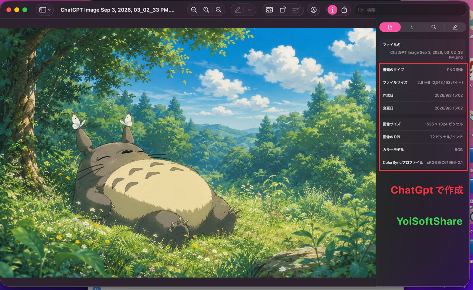The image size is (473, 290).
Task: Open the form fill tool
Action: [296, 10]
